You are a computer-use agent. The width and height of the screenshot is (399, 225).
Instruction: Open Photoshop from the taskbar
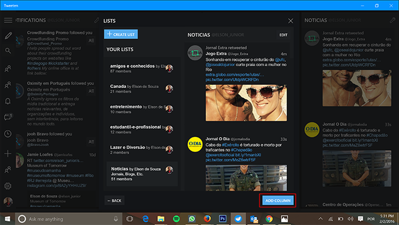click(223, 219)
